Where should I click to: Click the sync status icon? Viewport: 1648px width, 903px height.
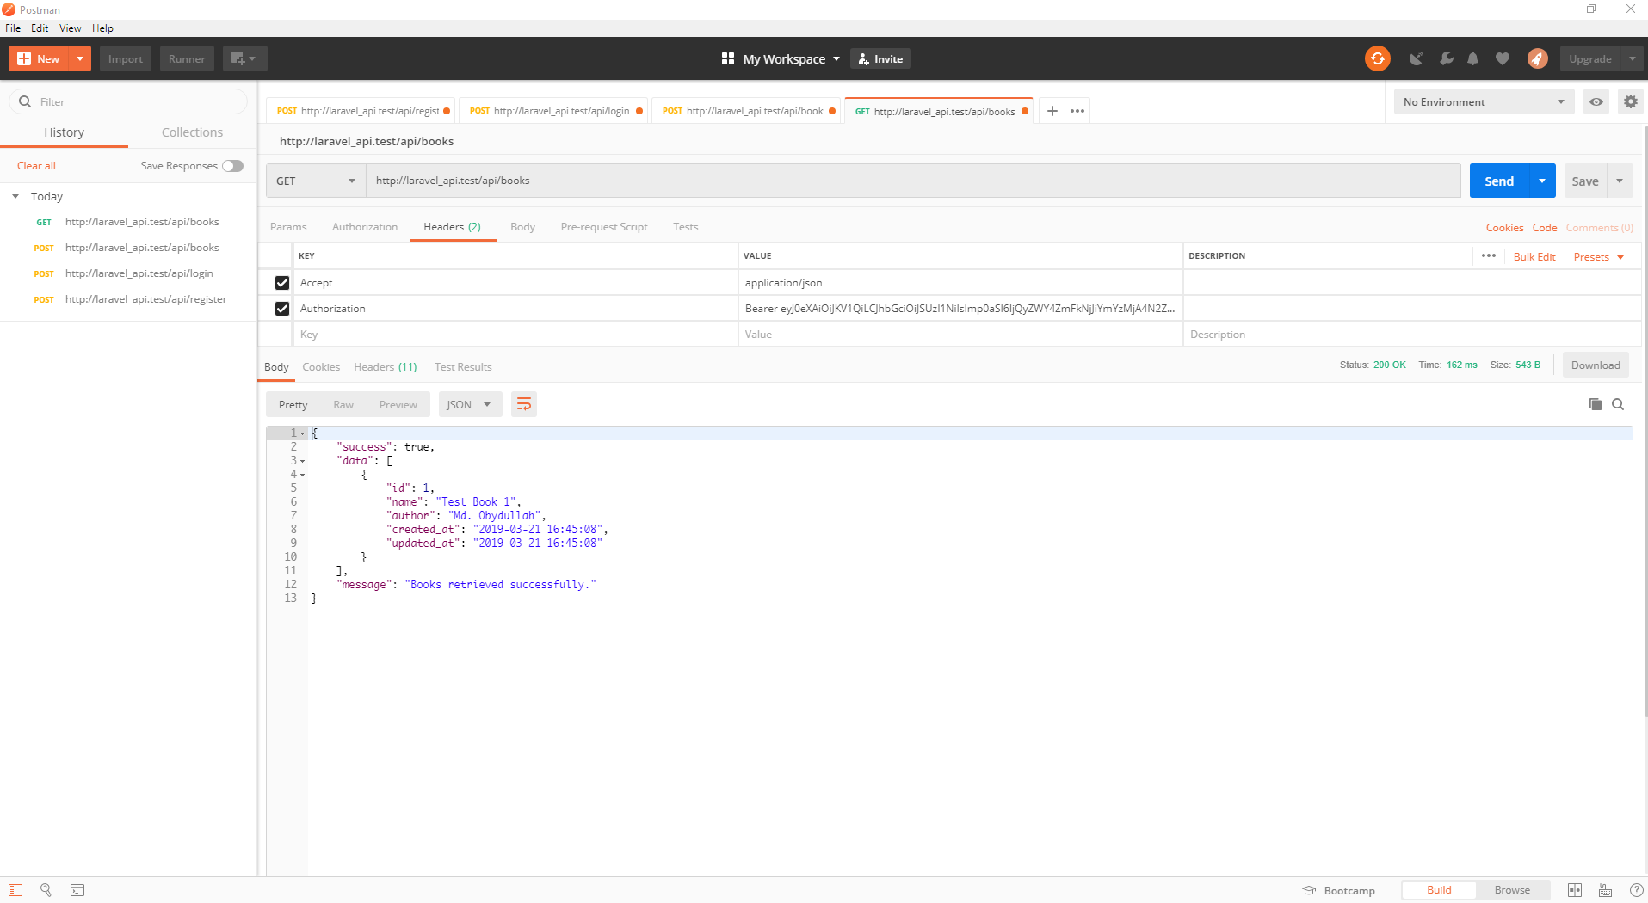tap(1377, 58)
